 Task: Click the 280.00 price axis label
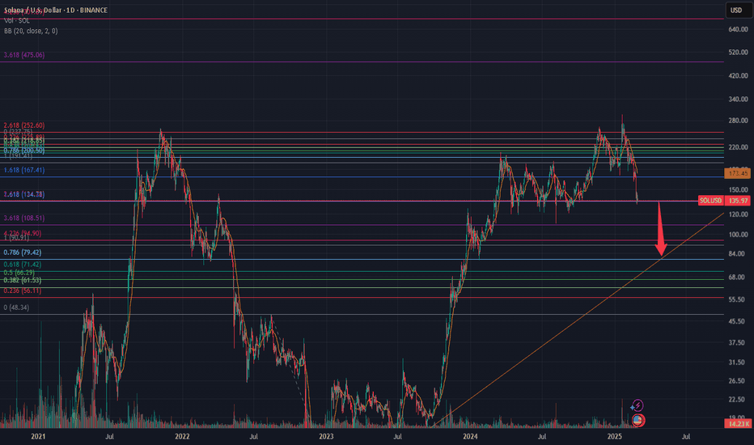pos(738,121)
